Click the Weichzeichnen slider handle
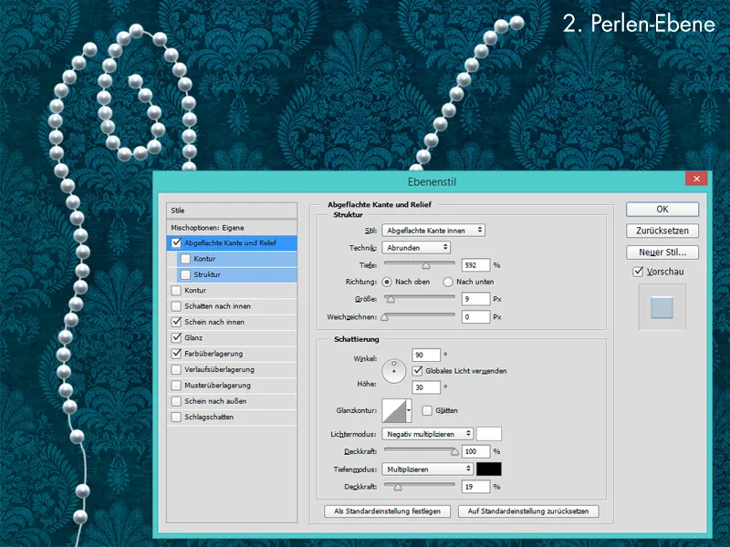The image size is (730, 547). click(x=384, y=317)
